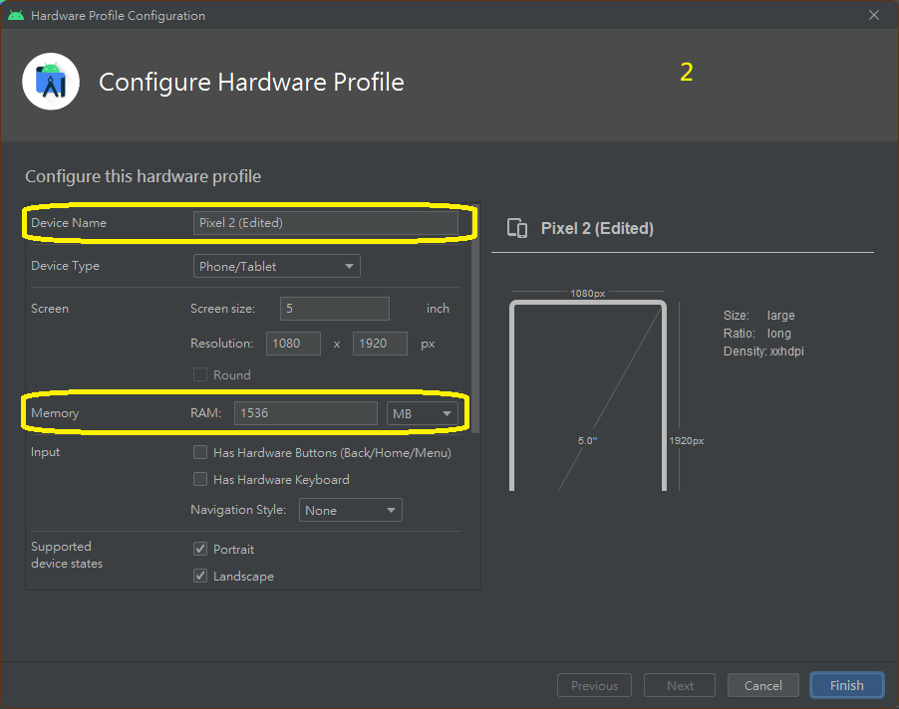
Task: Click the 'Supported device states' label
Action: click(67, 555)
